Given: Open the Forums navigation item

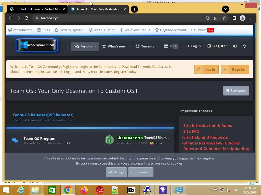Looking at the screenshot, I should [x=83, y=46].
